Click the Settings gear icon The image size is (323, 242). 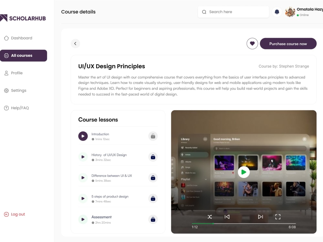(x=6, y=91)
